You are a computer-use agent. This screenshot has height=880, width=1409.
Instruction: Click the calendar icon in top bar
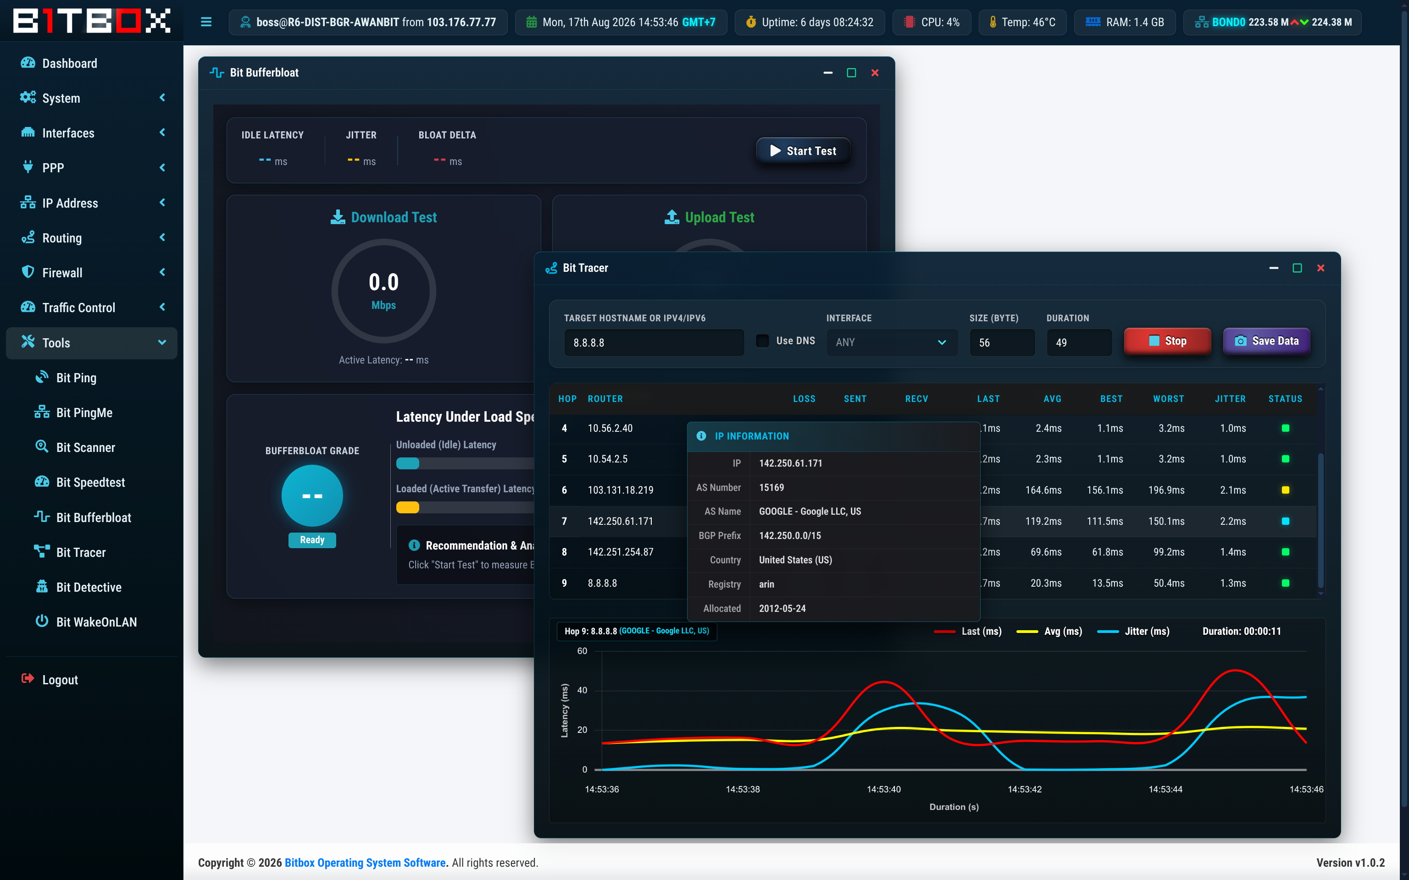532,22
